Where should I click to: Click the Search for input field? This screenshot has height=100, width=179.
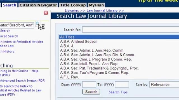(x=131, y=29)
